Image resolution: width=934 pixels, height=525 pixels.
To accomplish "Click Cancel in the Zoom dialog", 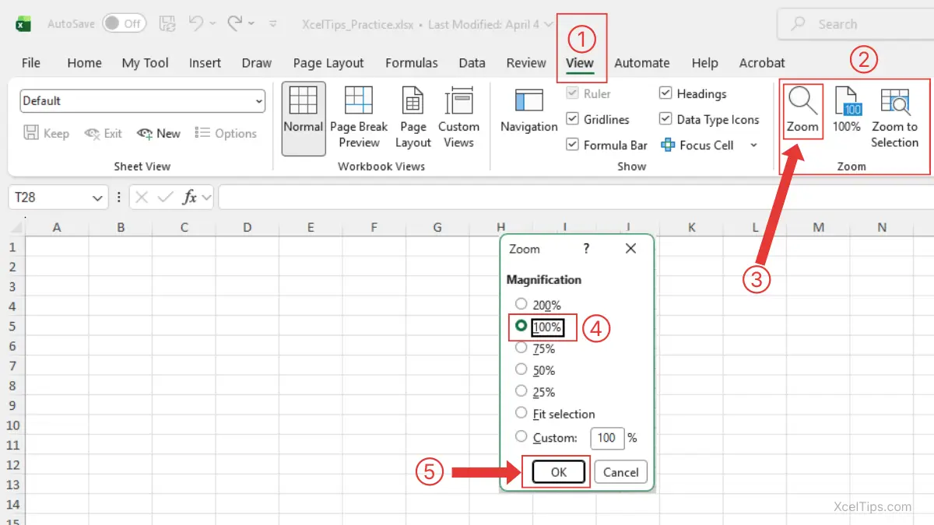I will (x=620, y=472).
